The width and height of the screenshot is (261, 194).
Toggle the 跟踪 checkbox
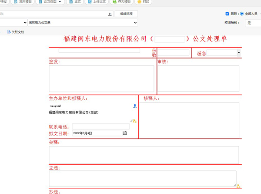click(x=227, y=14)
